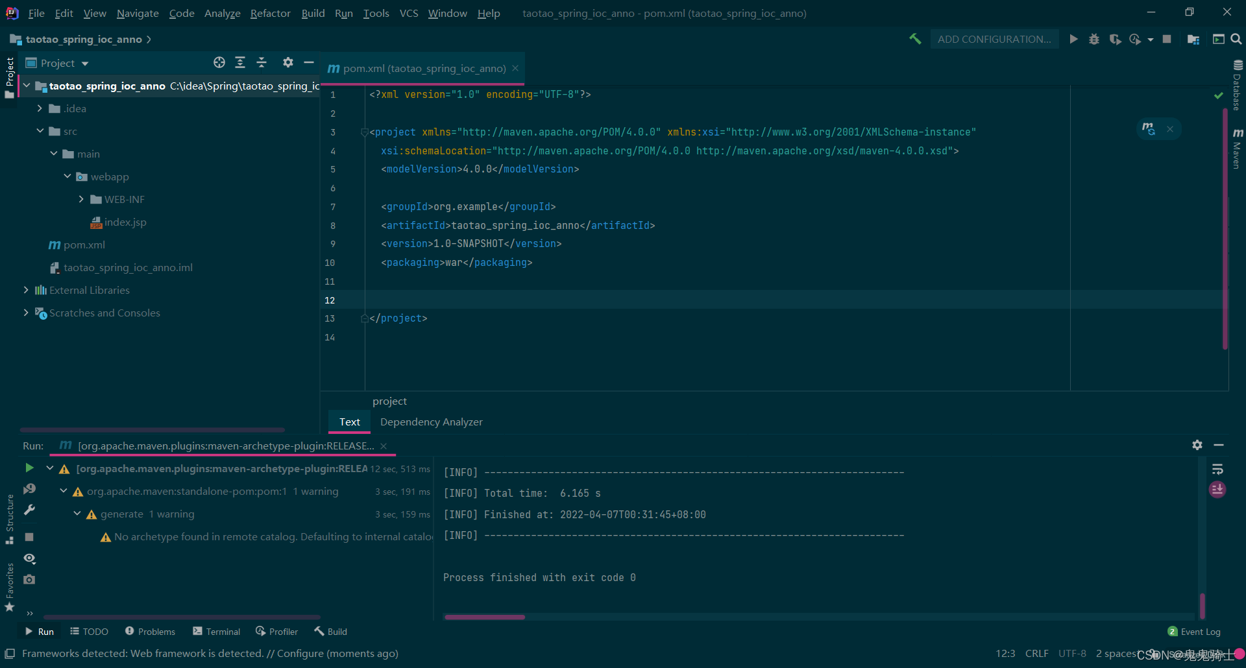
Task: Click the bottom Build tool window button
Action: [330, 632]
